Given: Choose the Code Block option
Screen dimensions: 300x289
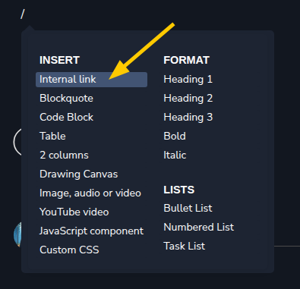Looking at the screenshot, I should coord(66,118).
